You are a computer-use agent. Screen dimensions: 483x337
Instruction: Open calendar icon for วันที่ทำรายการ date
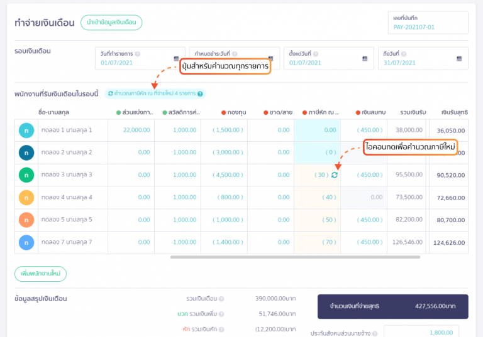coord(177,58)
